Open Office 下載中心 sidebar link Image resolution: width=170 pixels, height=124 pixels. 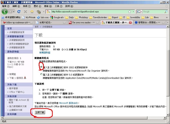click(17, 92)
